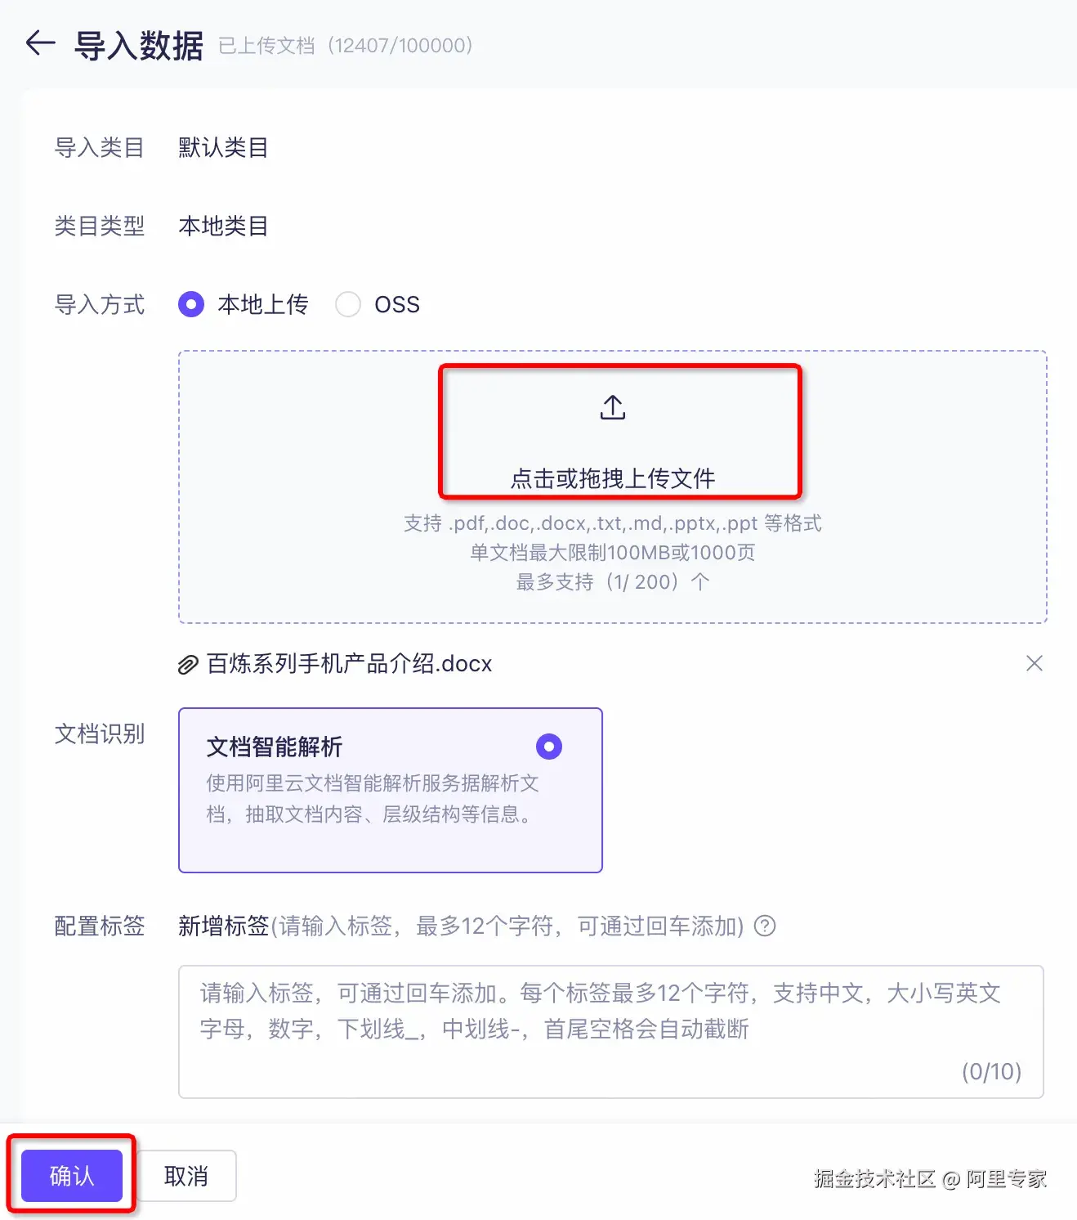Screen dimensions: 1077x1220
Task: Select the 本地上传 radio button
Action: 191,305
